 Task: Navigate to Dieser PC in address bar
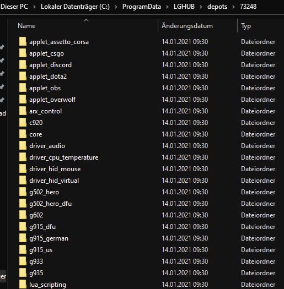point(14,7)
